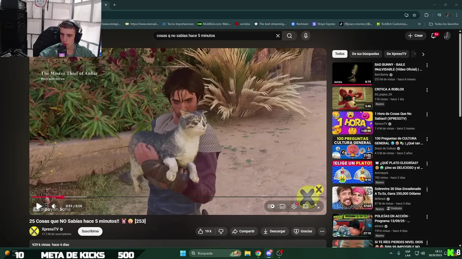Open options for BAD BUNNY video
The width and height of the screenshot is (462, 259).
pos(427,65)
